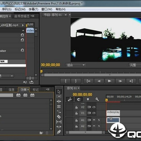The width and height of the screenshot is (141, 141).
Task: Go to In point in program monitor
Action: (89, 81)
